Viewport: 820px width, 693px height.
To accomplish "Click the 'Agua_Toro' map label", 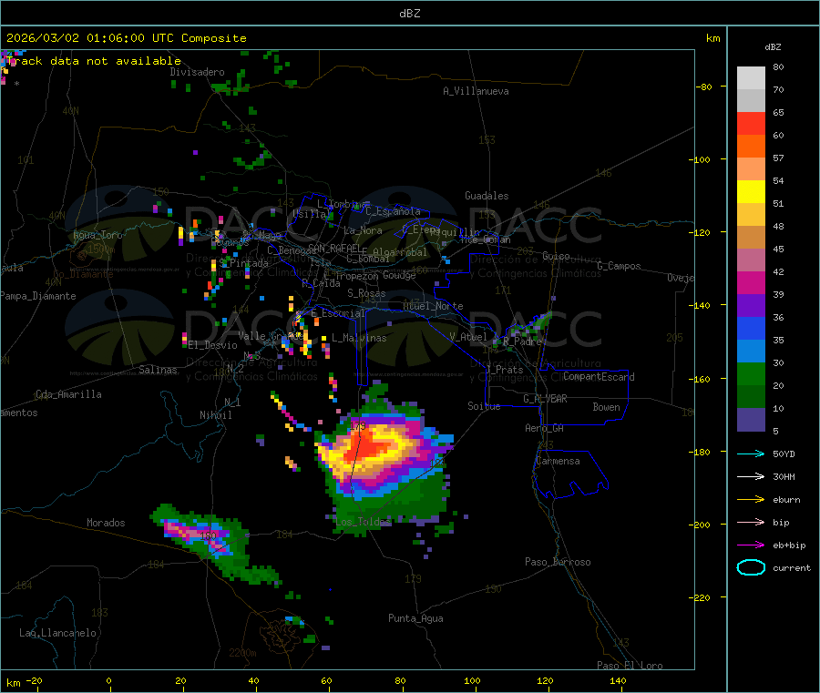I will tap(97, 235).
